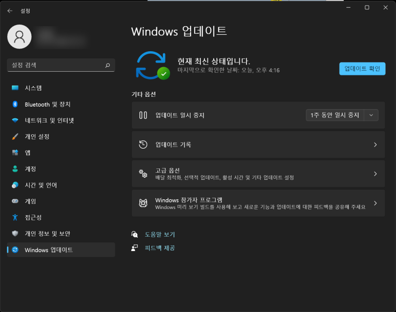Select Windows 업데이트 in the sidebar
This screenshot has height=312, width=396.
(61, 249)
